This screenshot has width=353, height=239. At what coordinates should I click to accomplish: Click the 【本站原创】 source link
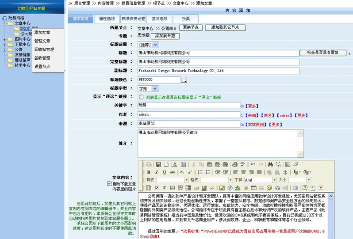click(256, 125)
